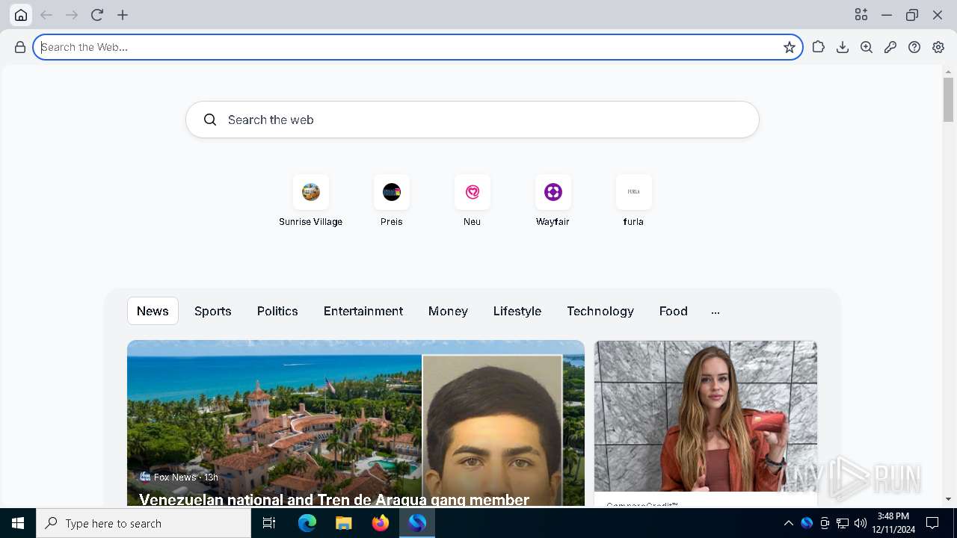
Task: Launch Firefox from the taskbar
Action: [x=381, y=523]
